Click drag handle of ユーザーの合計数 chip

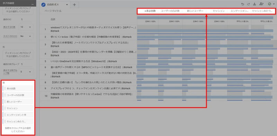[x=5, y=95]
